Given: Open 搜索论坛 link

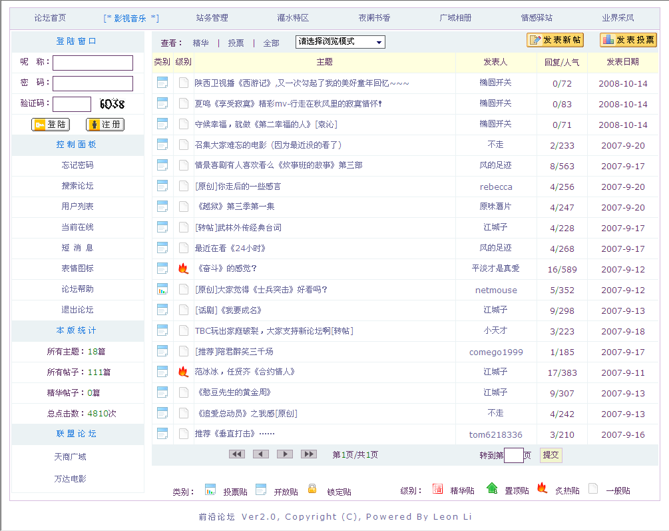Looking at the screenshot, I should click(77, 185).
